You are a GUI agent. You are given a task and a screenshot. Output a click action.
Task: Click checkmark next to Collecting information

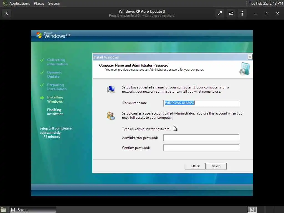tap(42, 60)
